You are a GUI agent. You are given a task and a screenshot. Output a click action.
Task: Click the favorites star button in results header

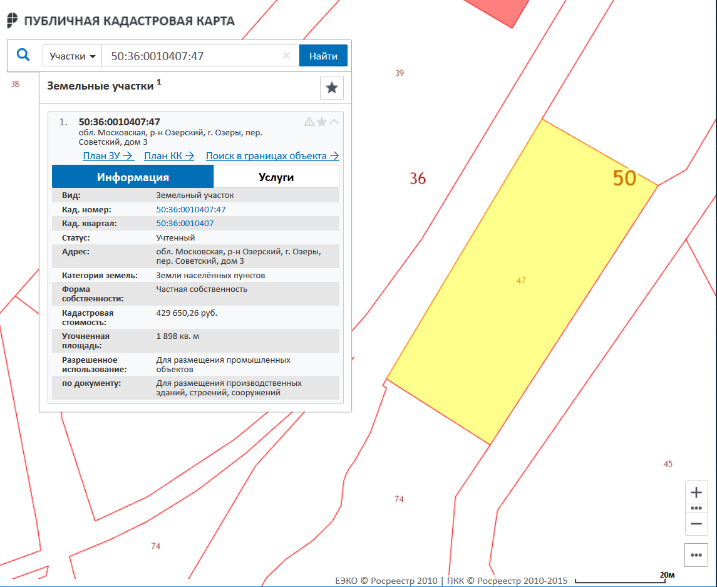pyautogui.click(x=332, y=88)
